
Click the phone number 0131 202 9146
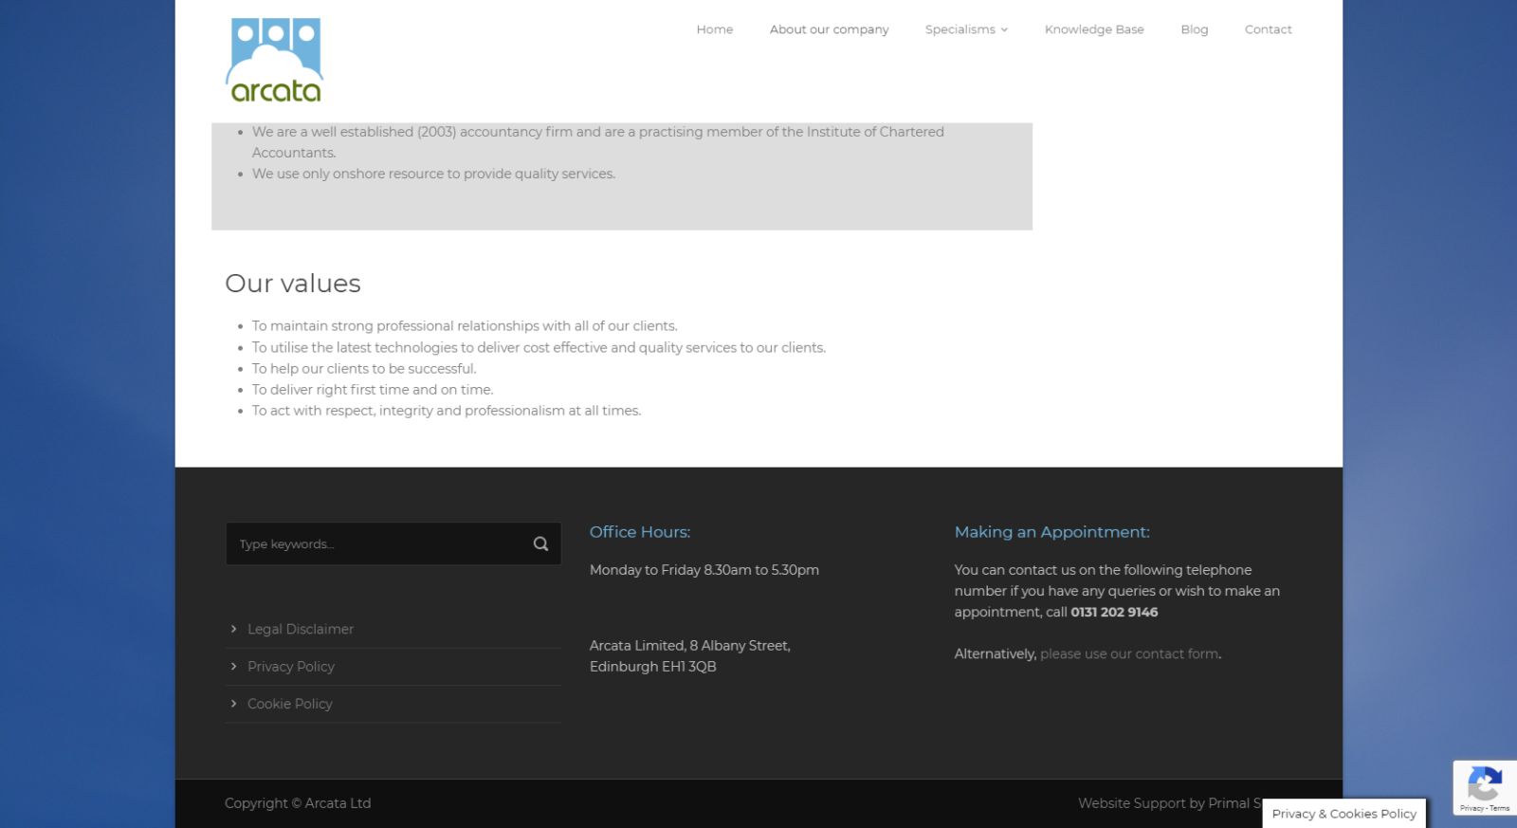coord(1114,612)
